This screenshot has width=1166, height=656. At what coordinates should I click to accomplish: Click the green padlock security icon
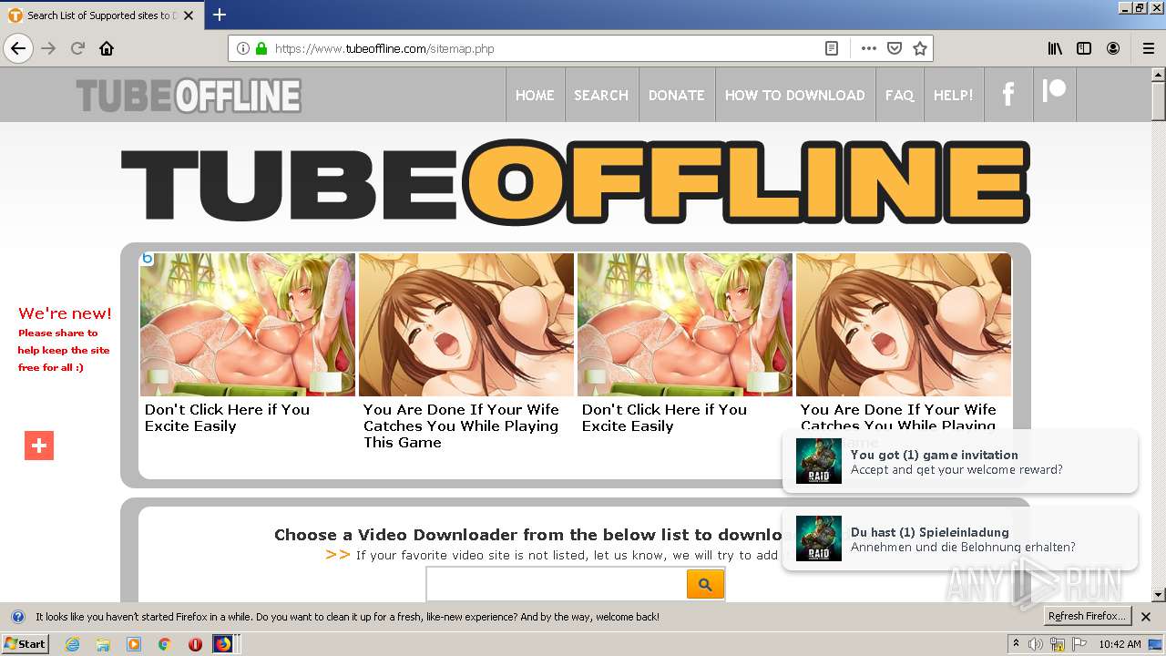(x=261, y=48)
